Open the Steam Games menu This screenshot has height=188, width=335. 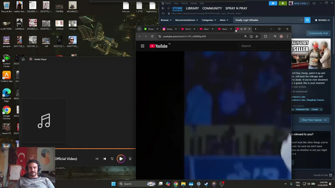tap(194, 3)
